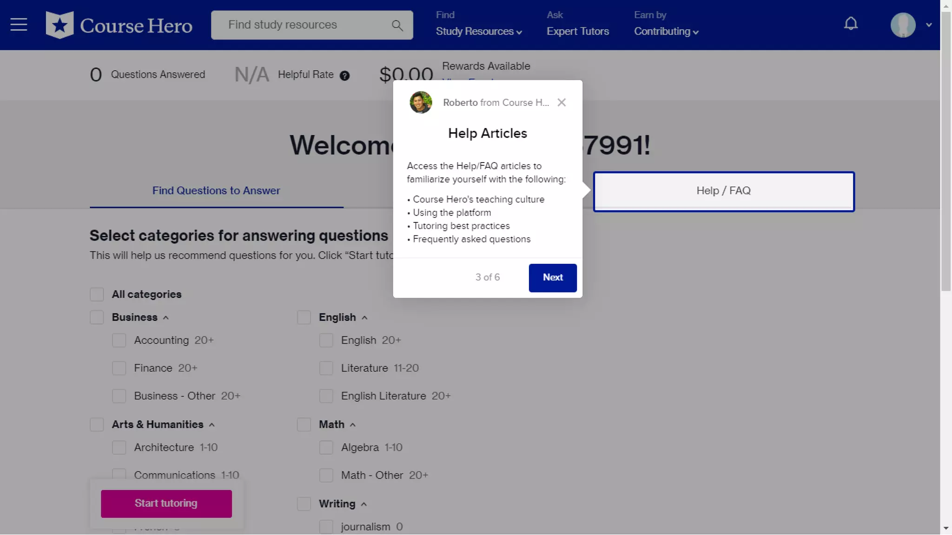952x535 pixels.
Task: Enable the English Literature checkbox
Action: (x=326, y=396)
